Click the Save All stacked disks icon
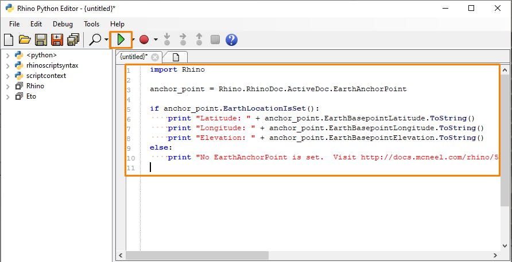 (x=73, y=40)
